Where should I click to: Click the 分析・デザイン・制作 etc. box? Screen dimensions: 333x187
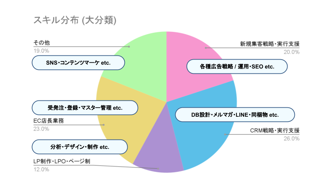click(79, 147)
